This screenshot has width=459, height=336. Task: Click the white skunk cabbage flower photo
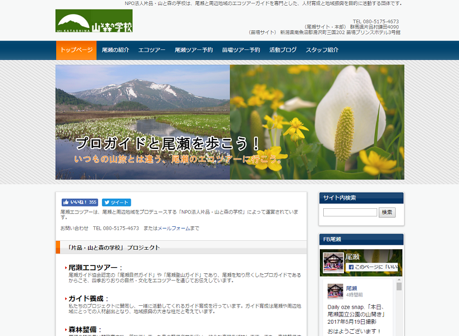(317, 122)
